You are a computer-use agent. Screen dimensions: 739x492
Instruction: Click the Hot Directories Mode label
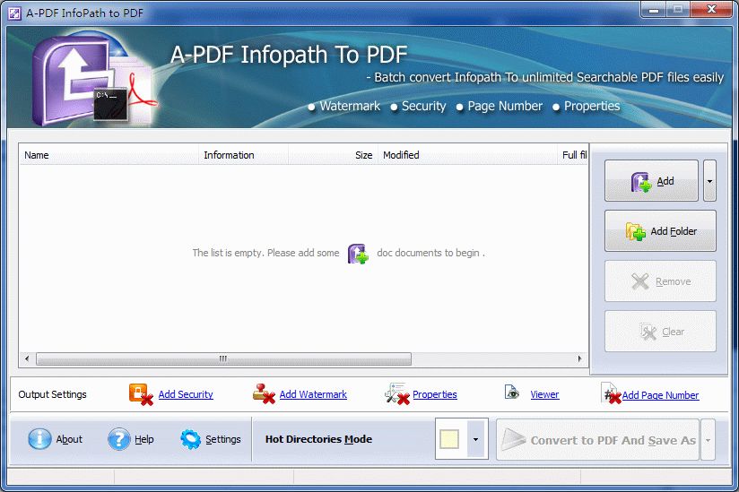tap(318, 439)
